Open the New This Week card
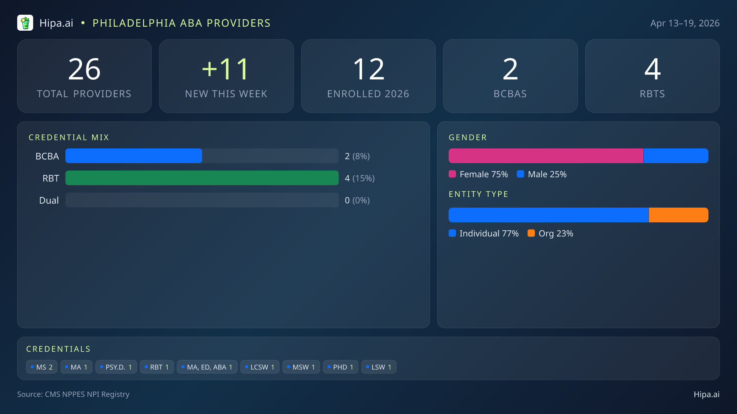The image size is (737, 414). coord(226,76)
